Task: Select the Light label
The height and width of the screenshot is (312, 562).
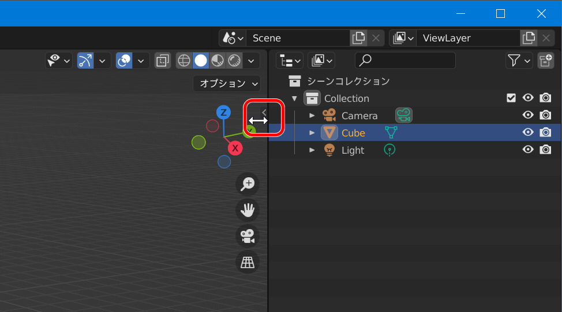Action: coord(353,150)
